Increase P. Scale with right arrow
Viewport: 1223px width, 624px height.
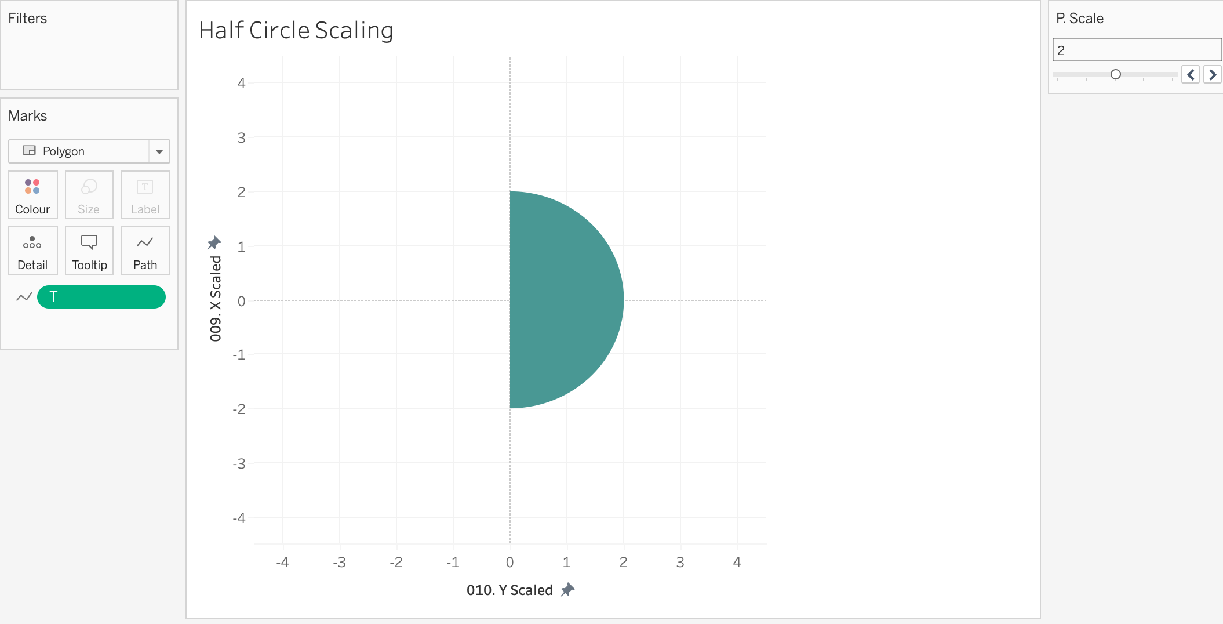1212,75
